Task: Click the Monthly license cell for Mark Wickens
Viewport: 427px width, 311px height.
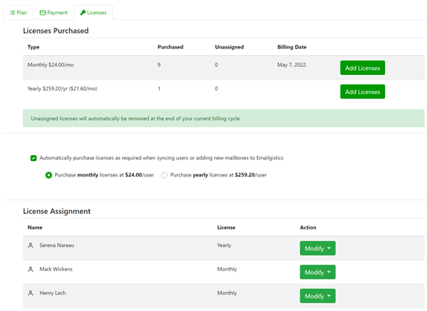Action: pos(227,269)
